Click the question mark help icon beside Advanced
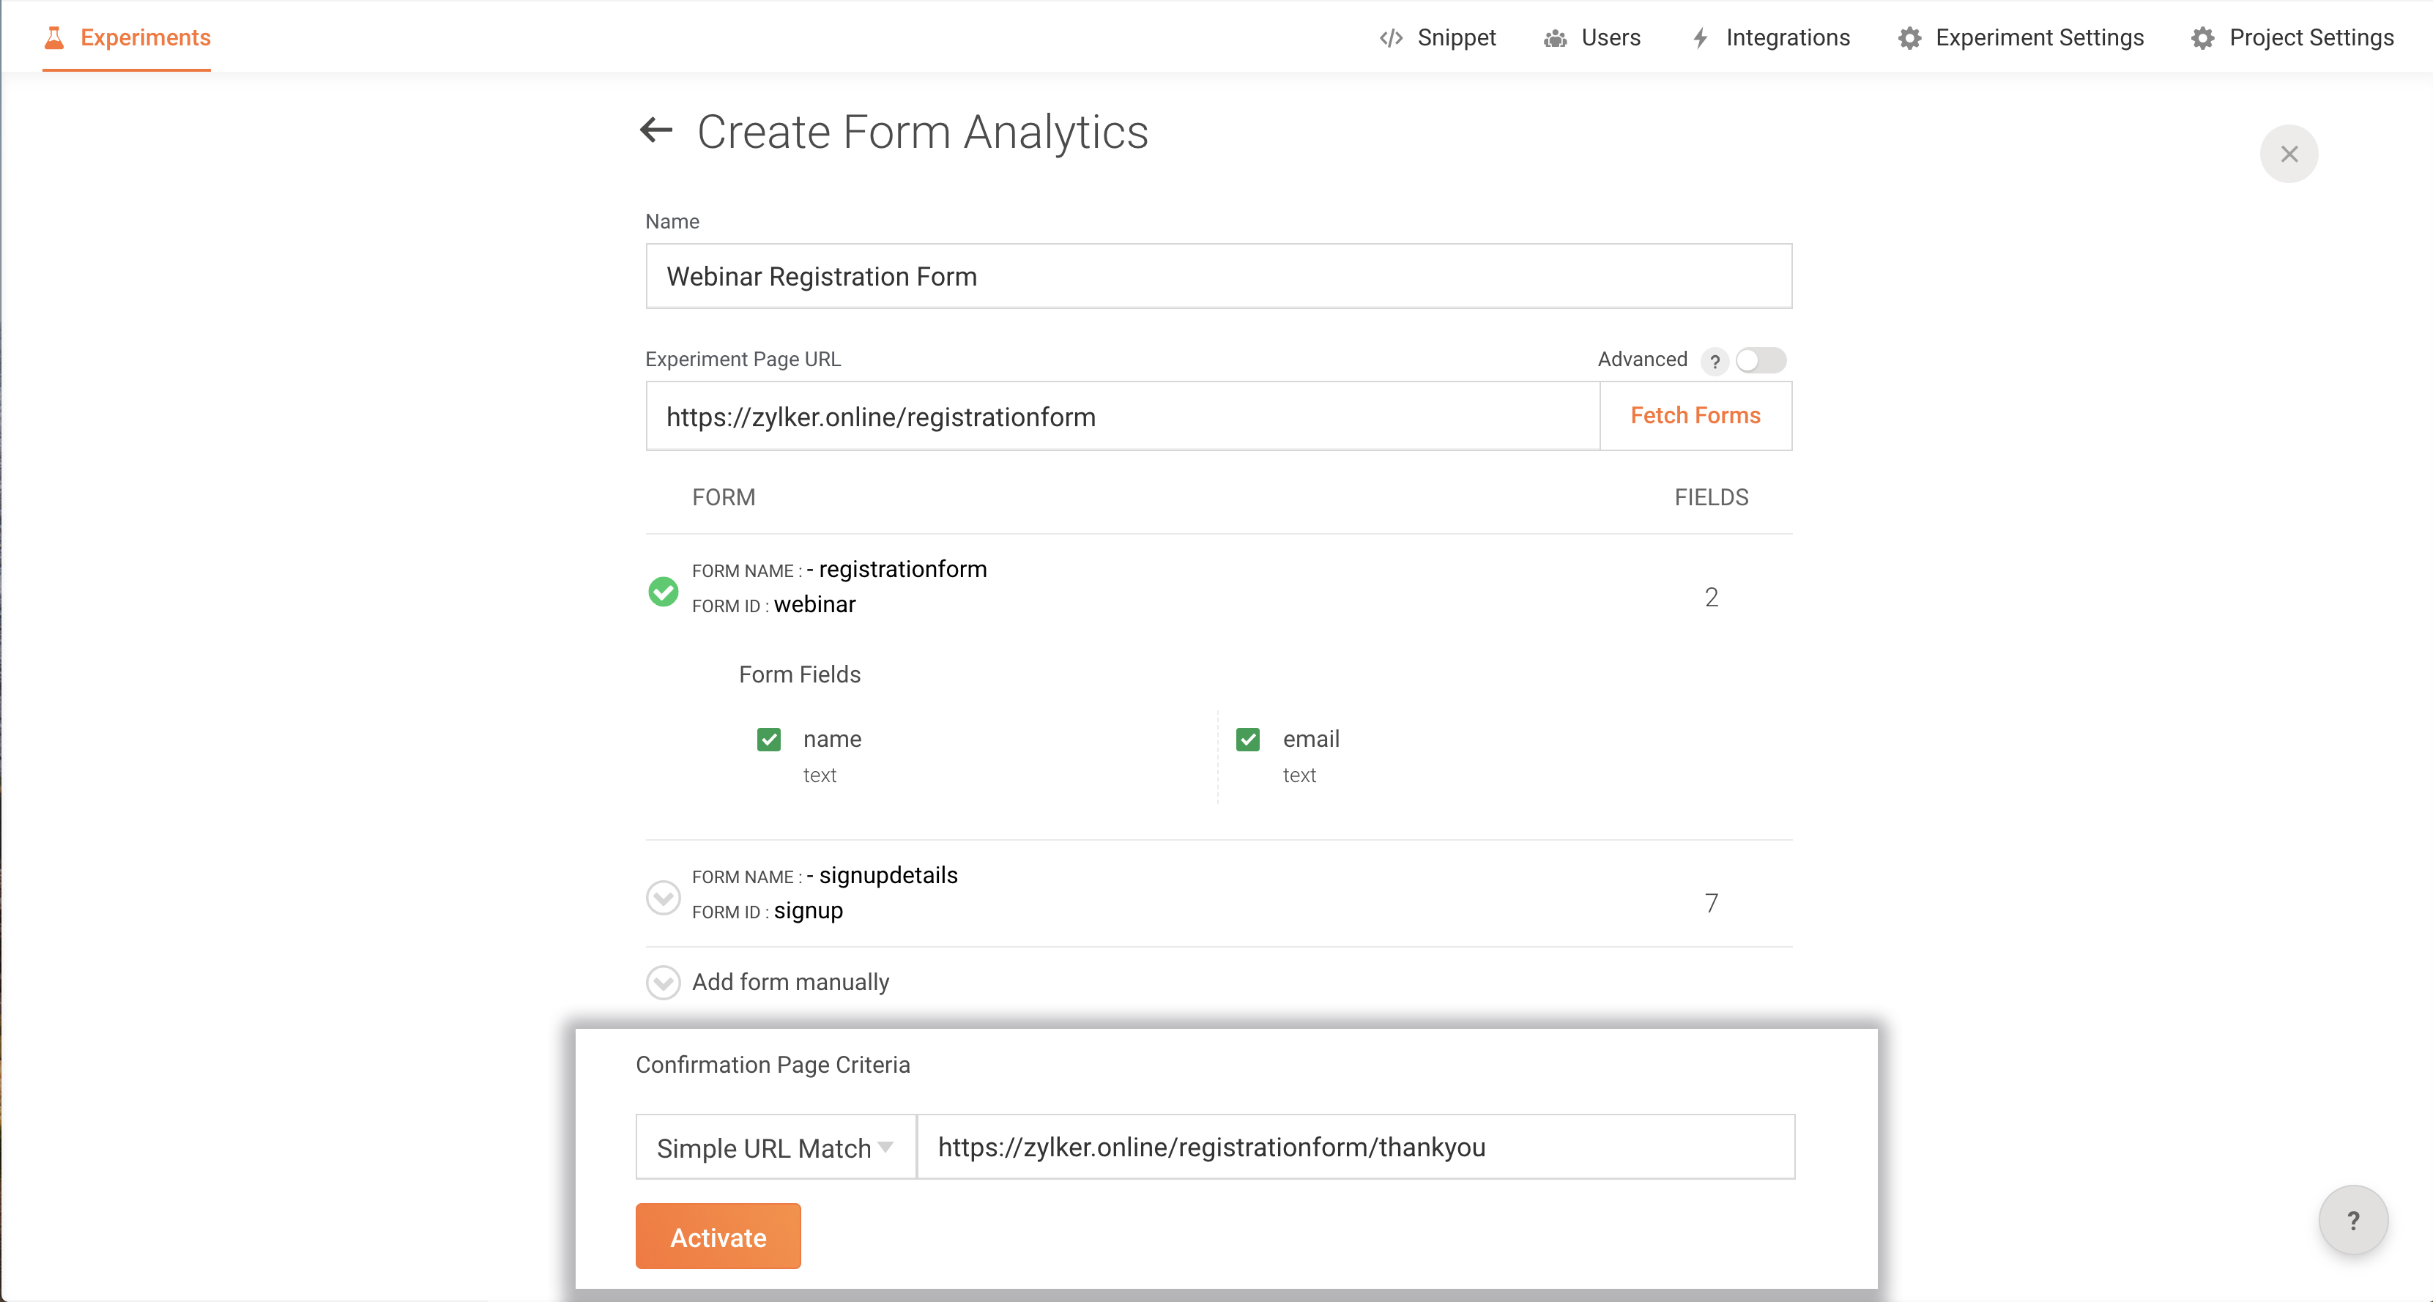Screen dimensions: 2433x1302 [1715, 361]
